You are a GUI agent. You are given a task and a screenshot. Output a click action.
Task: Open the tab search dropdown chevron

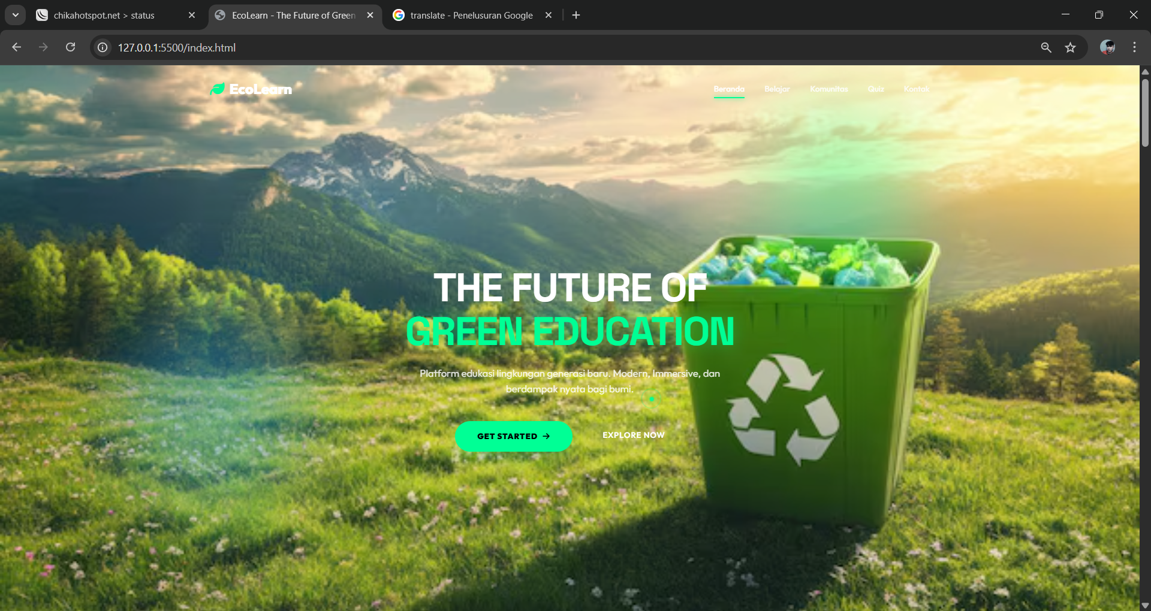[x=15, y=15]
